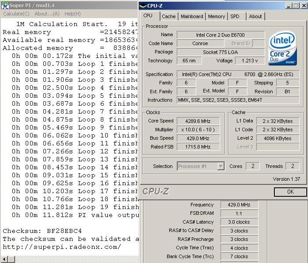The width and height of the screenshot is (308, 263).
Task: Click Super PI horizontal scrollbar left arrow
Action: pyautogui.click(x=4, y=259)
